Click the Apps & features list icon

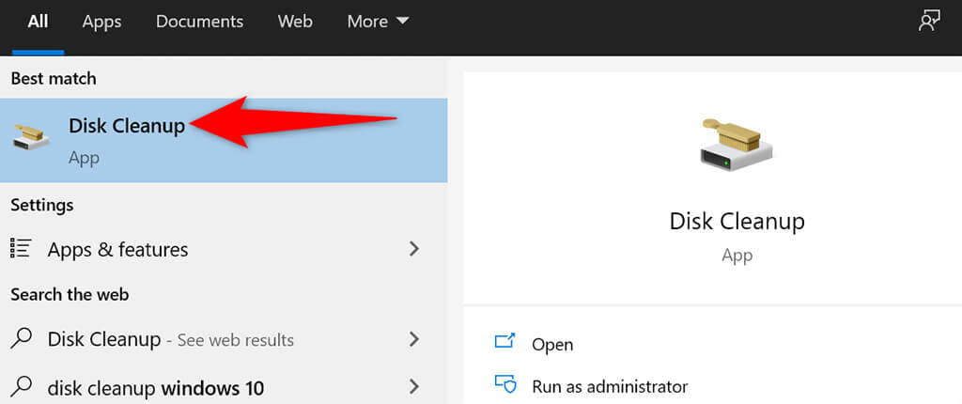[21, 249]
